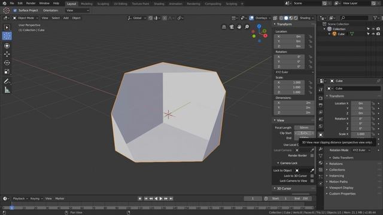Screen dimensions: 383x215
Task: Open the Modifiers wrench properties tab
Action: (x=321, y=149)
